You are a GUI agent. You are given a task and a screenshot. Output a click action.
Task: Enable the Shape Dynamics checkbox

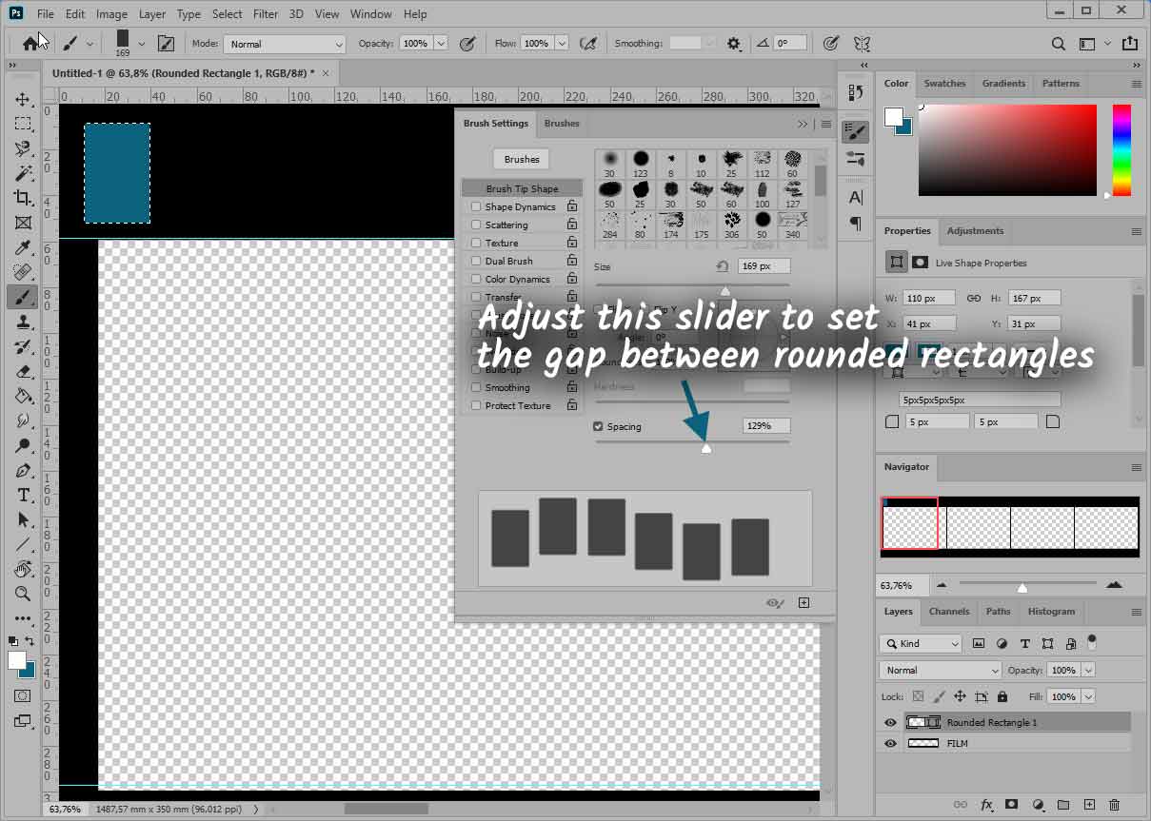tap(476, 206)
